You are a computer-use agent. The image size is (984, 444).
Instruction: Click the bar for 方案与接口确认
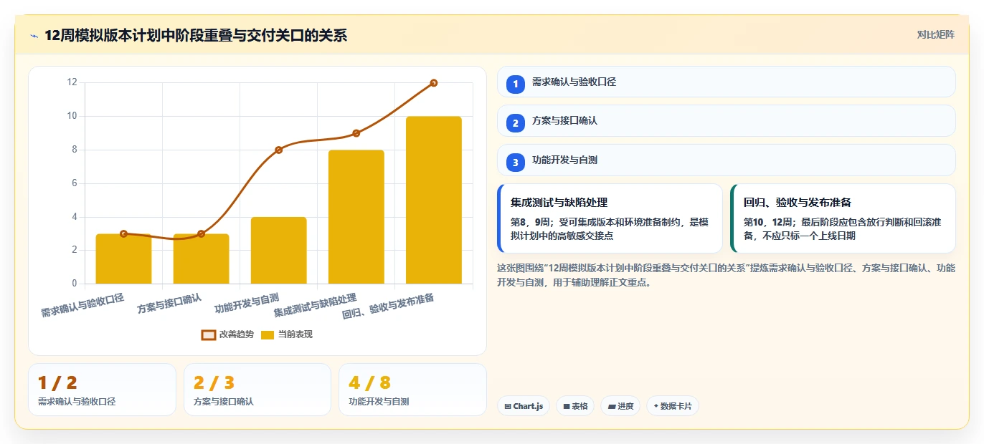[x=201, y=259]
